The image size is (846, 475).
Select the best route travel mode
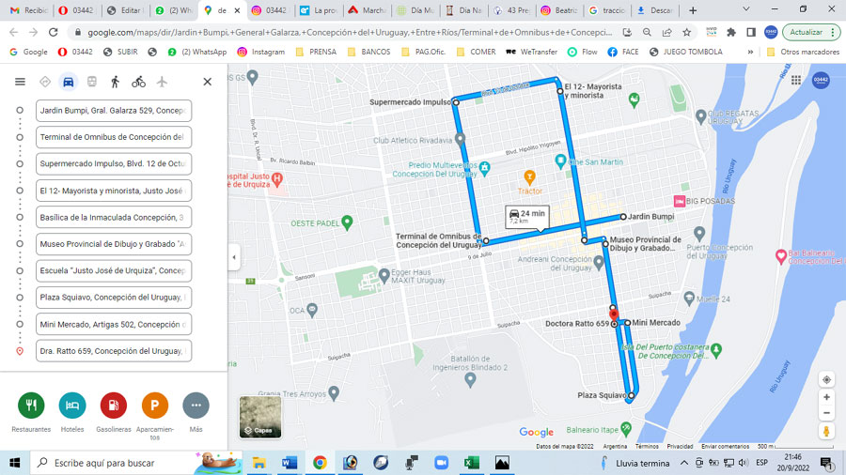[45, 82]
